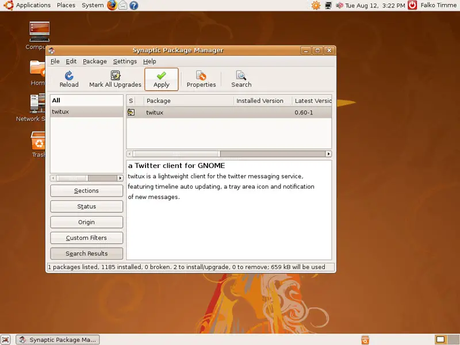Open package Properties from the toolbar
The height and width of the screenshot is (345, 460).
click(x=201, y=79)
